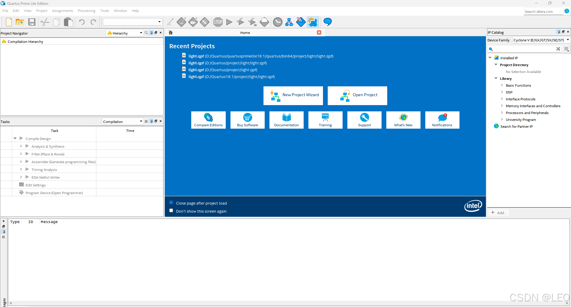571x307 pixels.
Task: Toggle pin on IP Catalog panel
Action: coord(559,32)
